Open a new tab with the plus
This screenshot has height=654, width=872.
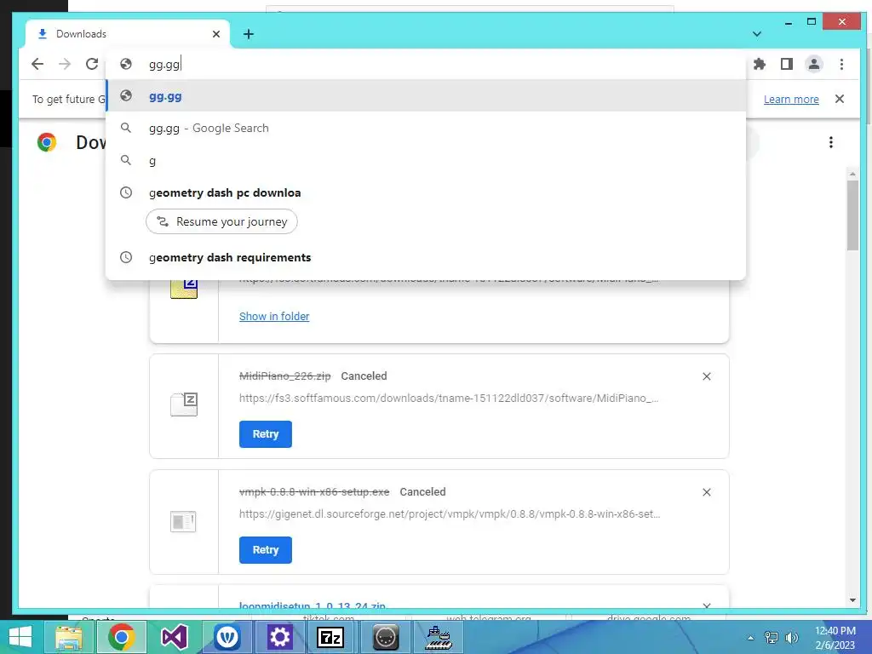tap(249, 34)
